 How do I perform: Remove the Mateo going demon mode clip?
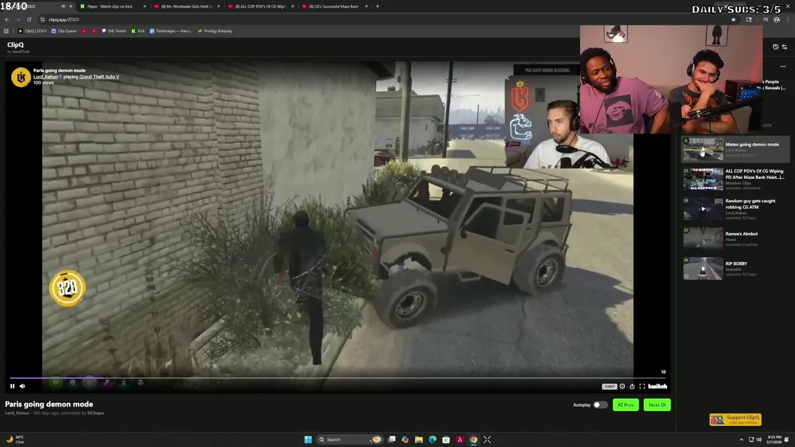[686, 141]
